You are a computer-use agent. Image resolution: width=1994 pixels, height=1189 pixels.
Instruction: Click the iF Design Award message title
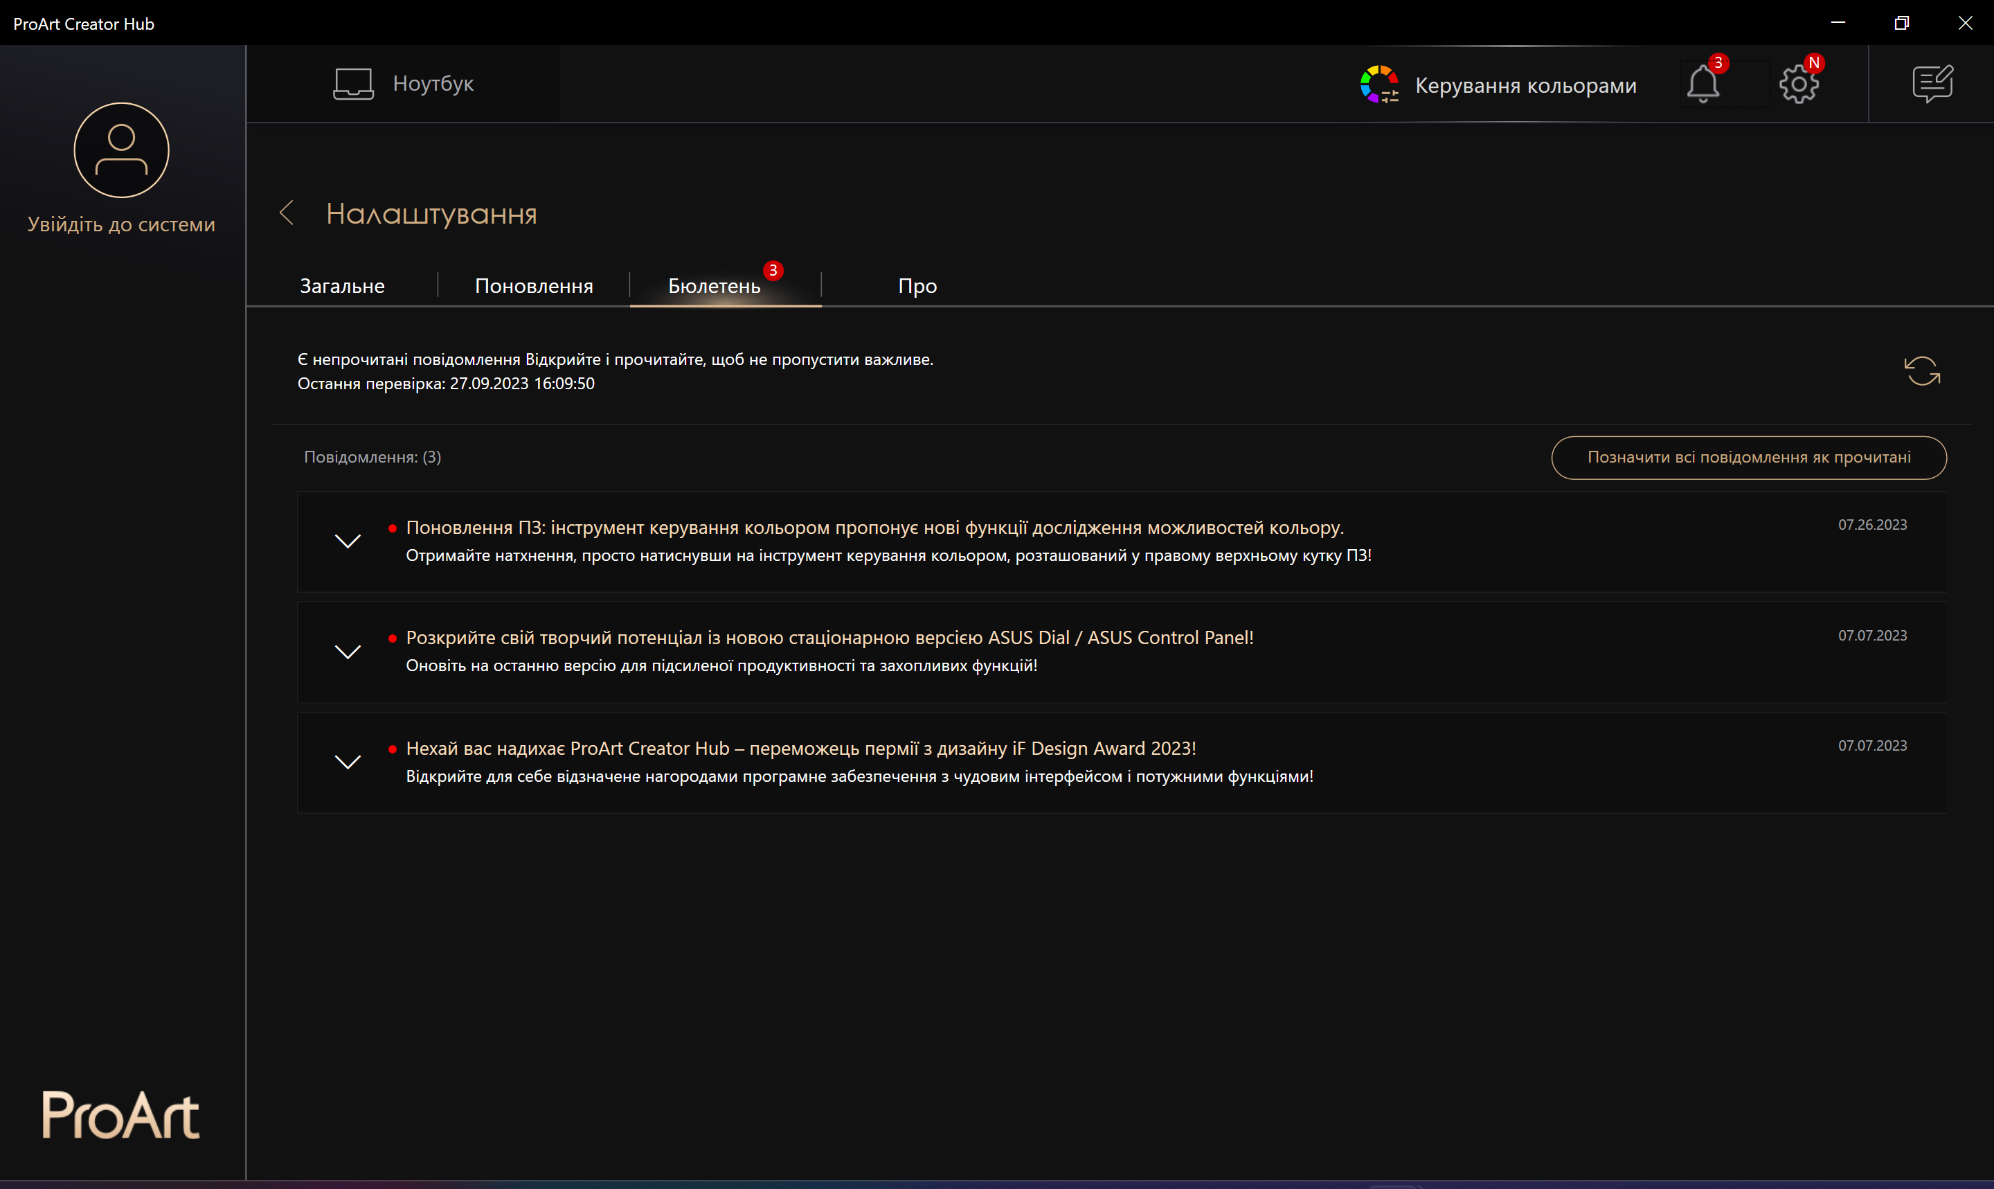(x=801, y=749)
